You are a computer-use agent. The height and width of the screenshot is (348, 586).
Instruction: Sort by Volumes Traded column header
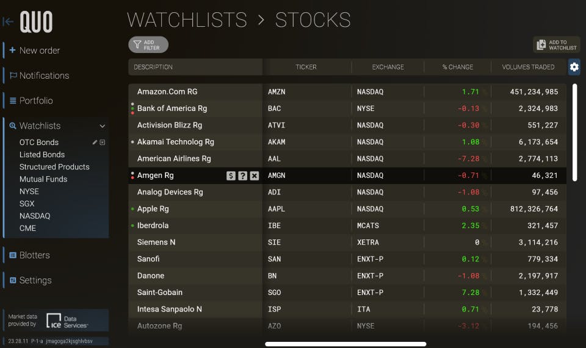(528, 67)
